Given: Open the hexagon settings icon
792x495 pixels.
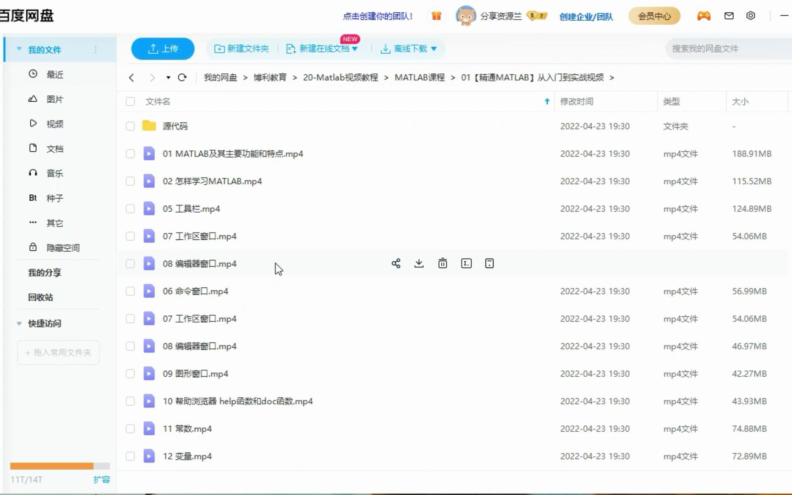Looking at the screenshot, I should [x=751, y=16].
